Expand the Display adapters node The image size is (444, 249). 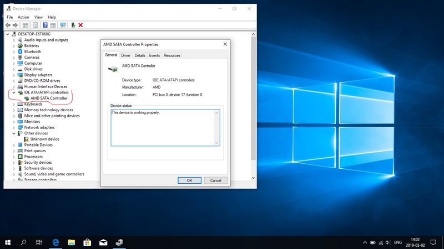click(13, 75)
